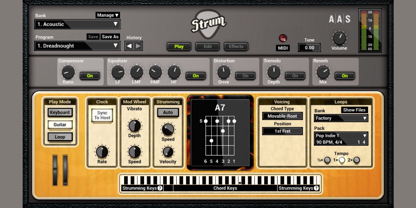Click the Volume knob
Screen dimensions: 416x208
(x=339, y=38)
